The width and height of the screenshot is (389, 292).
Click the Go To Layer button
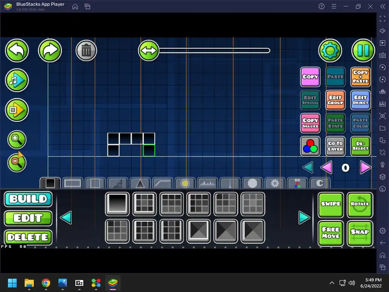(x=335, y=146)
